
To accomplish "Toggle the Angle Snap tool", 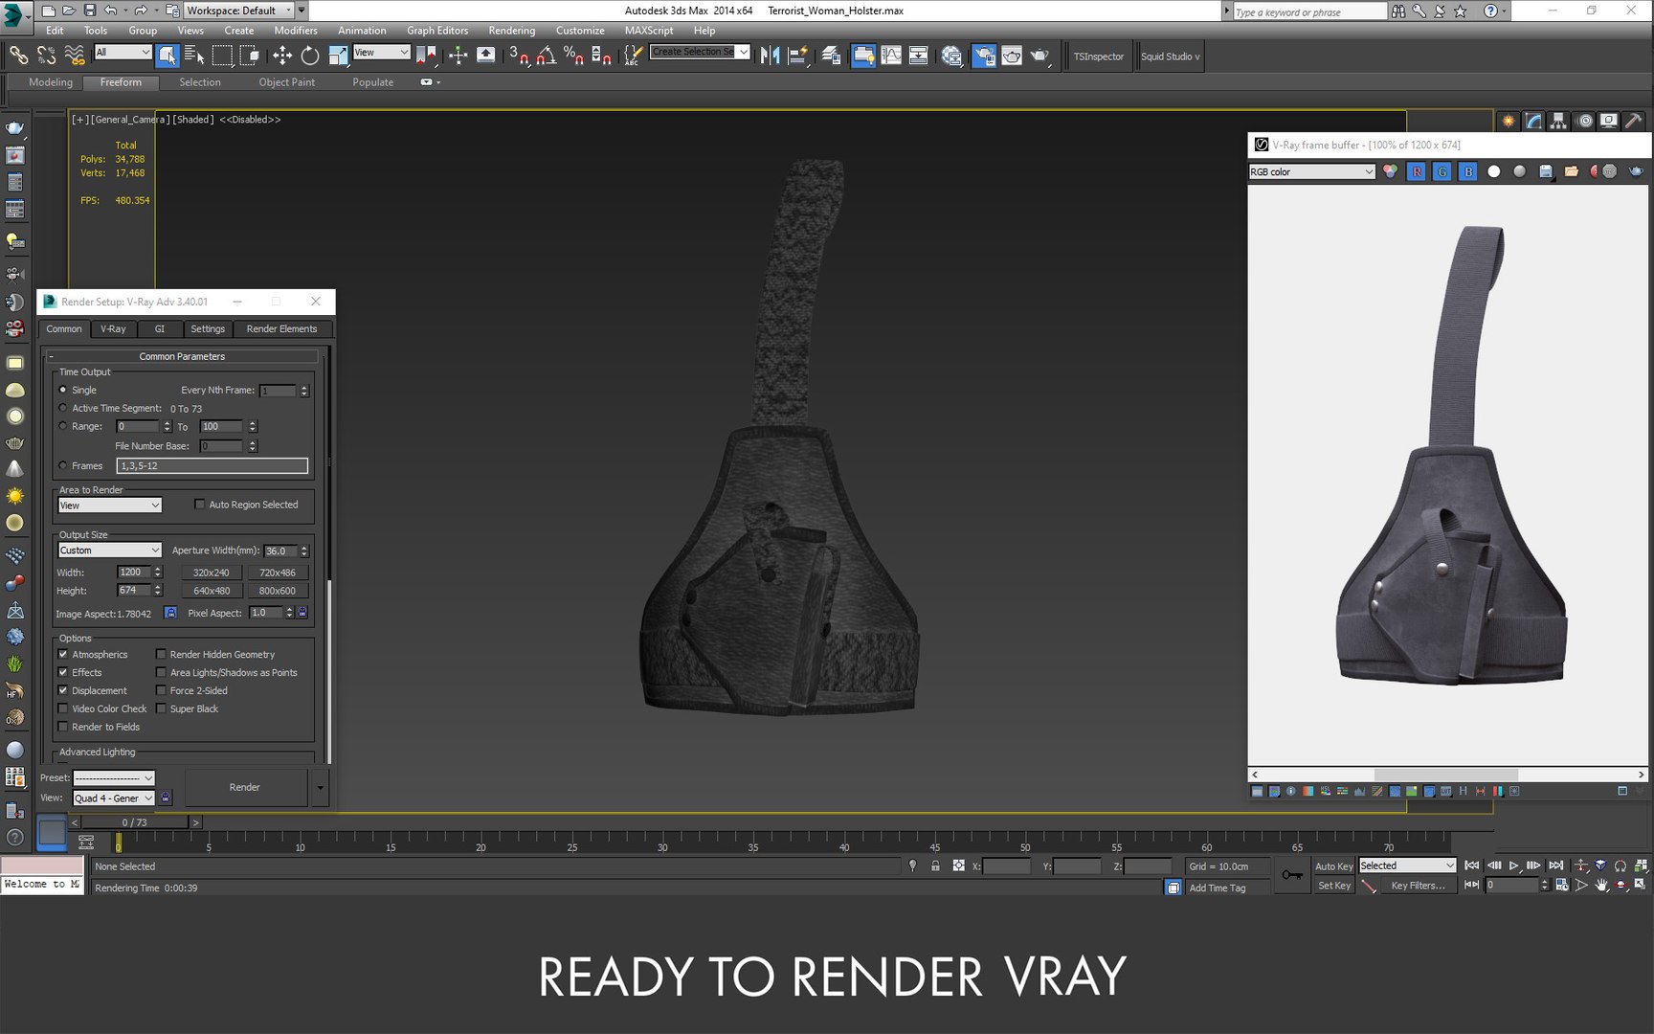I will pos(546,56).
